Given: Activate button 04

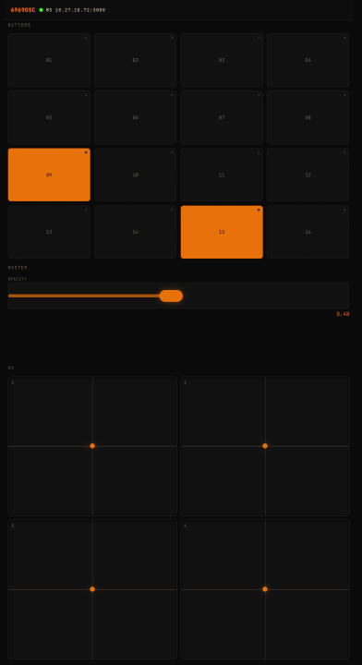Looking at the screenshot, I should 308,60.
